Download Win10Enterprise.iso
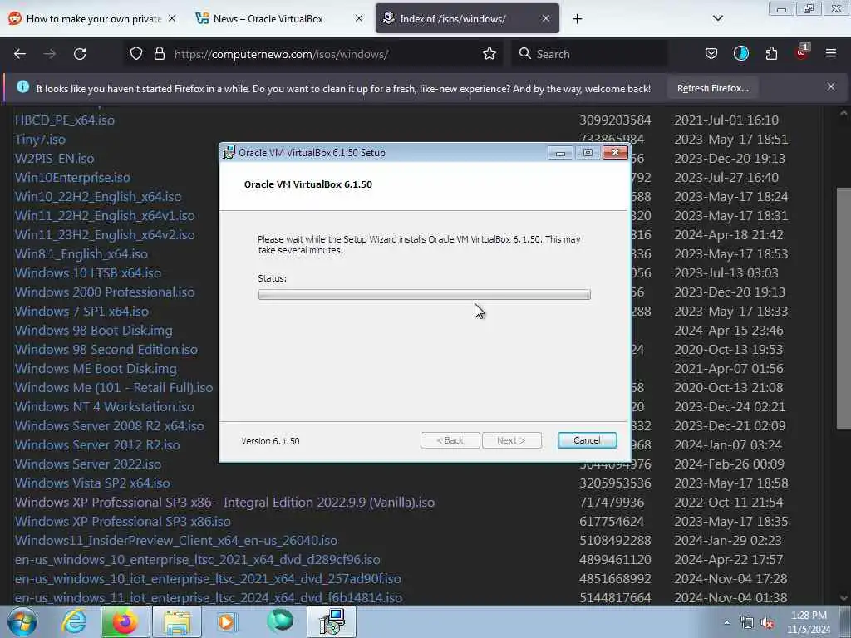 (72, 178)
